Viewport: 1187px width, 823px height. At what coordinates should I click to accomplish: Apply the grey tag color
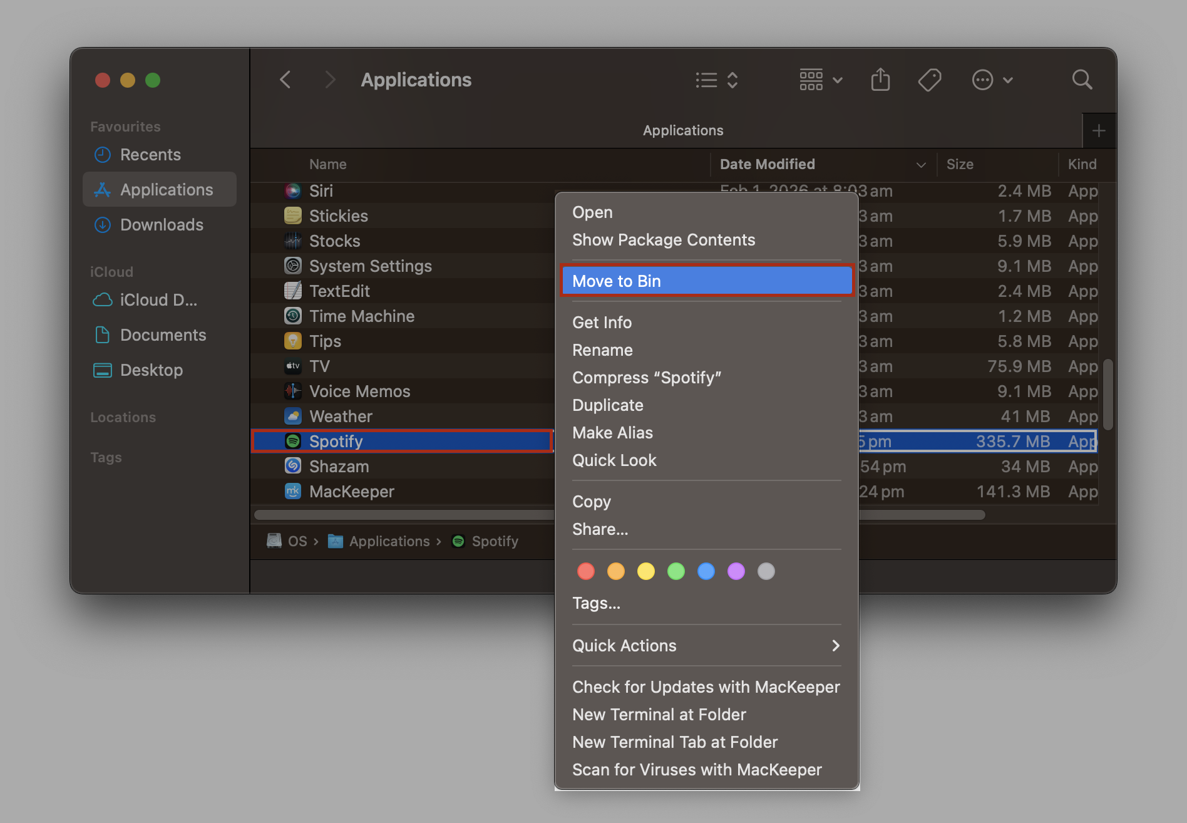(766, 571)
